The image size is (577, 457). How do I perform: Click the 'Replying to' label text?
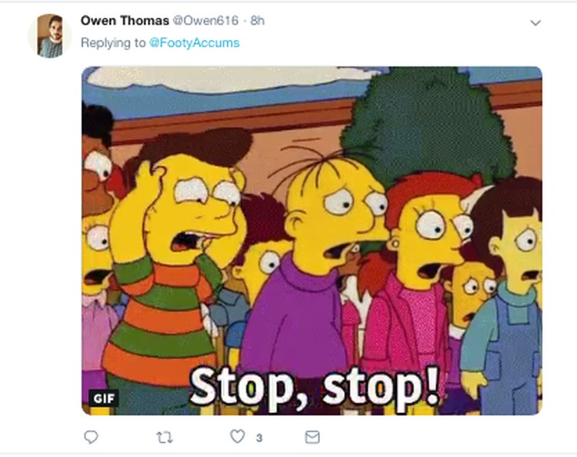click(113, 43)
